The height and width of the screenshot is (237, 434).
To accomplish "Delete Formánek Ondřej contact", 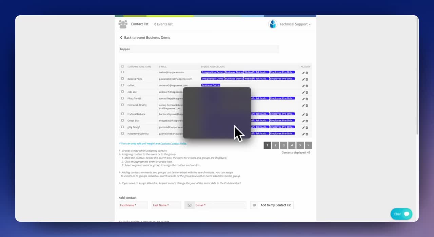I will click(307, 106).
